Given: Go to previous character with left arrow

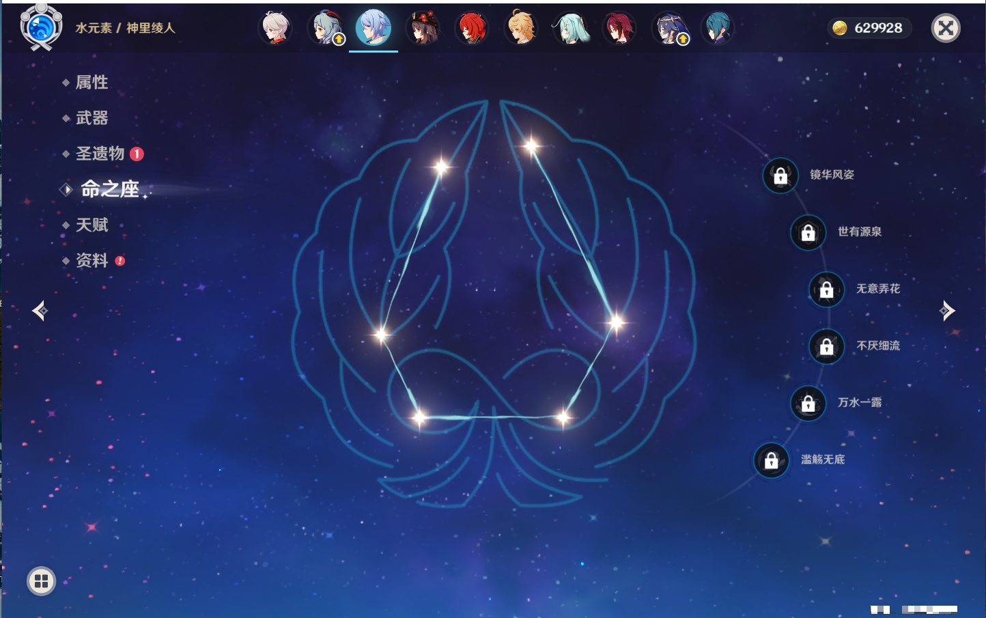Looking at the screenshot, I should click(40, 311).
